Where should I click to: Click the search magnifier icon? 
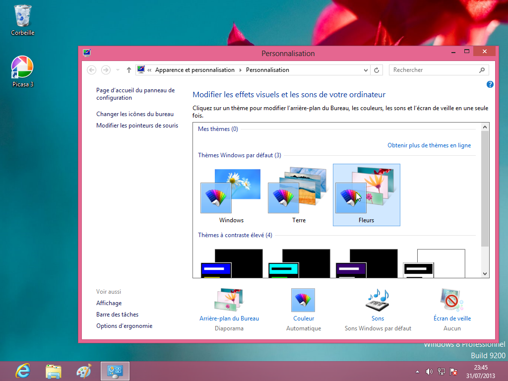pyautogui.click(x=482, y=70)
